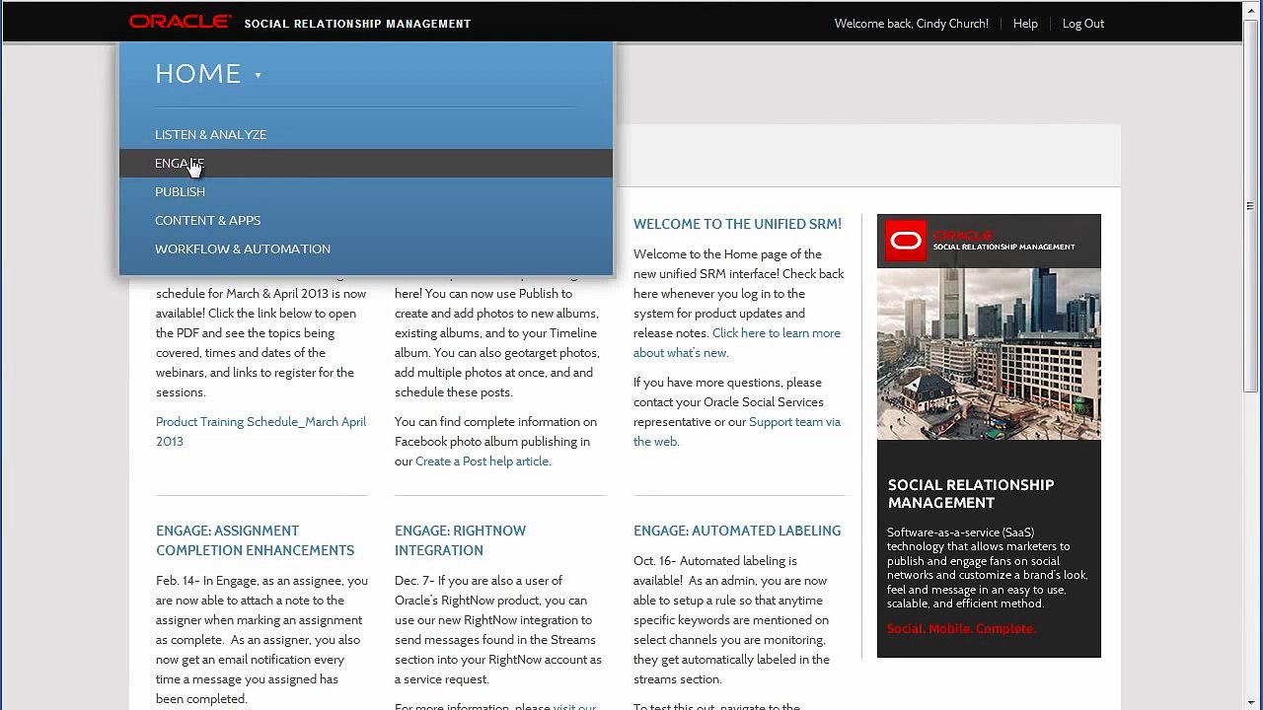The width and height of the screenshot is (1263, 710).
Task: Follow 'Click here to learn more about what's new'
Action: pyautogui.click(x=737, y=342)
